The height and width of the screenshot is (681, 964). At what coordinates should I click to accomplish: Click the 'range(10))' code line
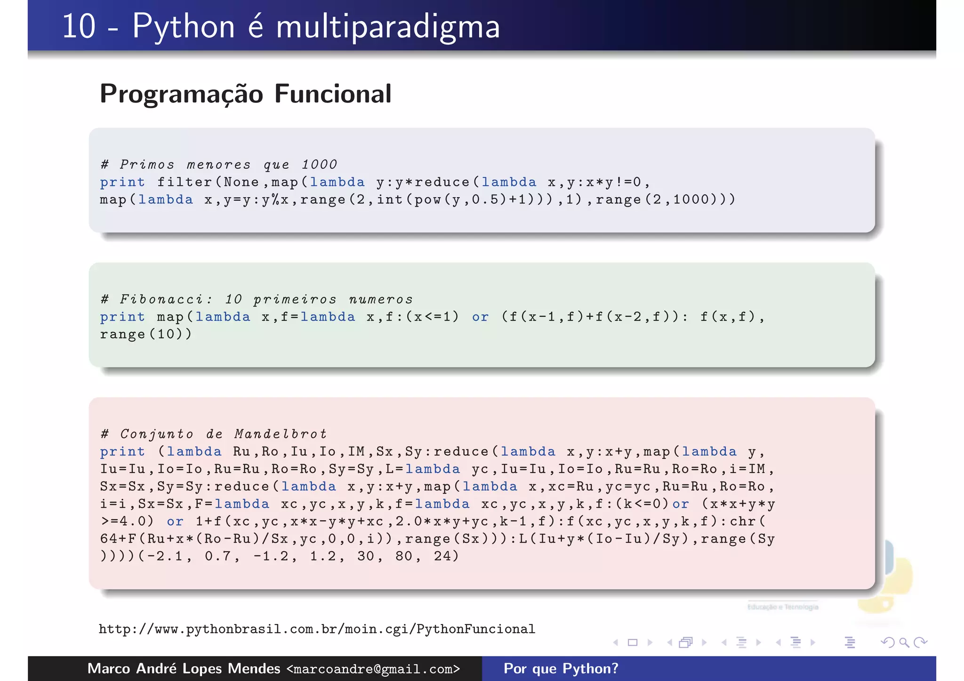(x=146, y=334)
